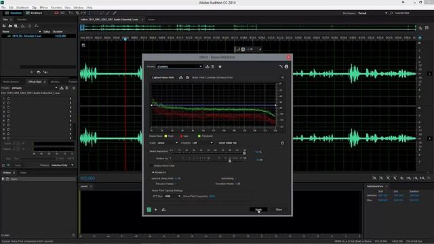Open the Edit menu

[x=11, y=7]
